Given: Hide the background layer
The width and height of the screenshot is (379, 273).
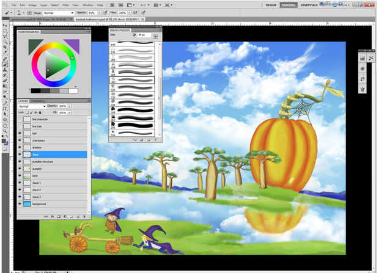Looking at the screenshot, I should tap(20, 204).
